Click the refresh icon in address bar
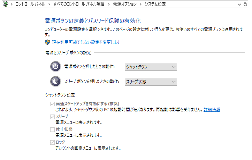 tap(245, 4)
